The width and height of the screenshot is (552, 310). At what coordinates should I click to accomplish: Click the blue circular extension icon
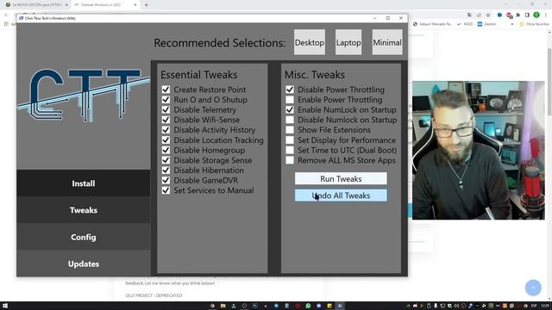tap(499, 15)
